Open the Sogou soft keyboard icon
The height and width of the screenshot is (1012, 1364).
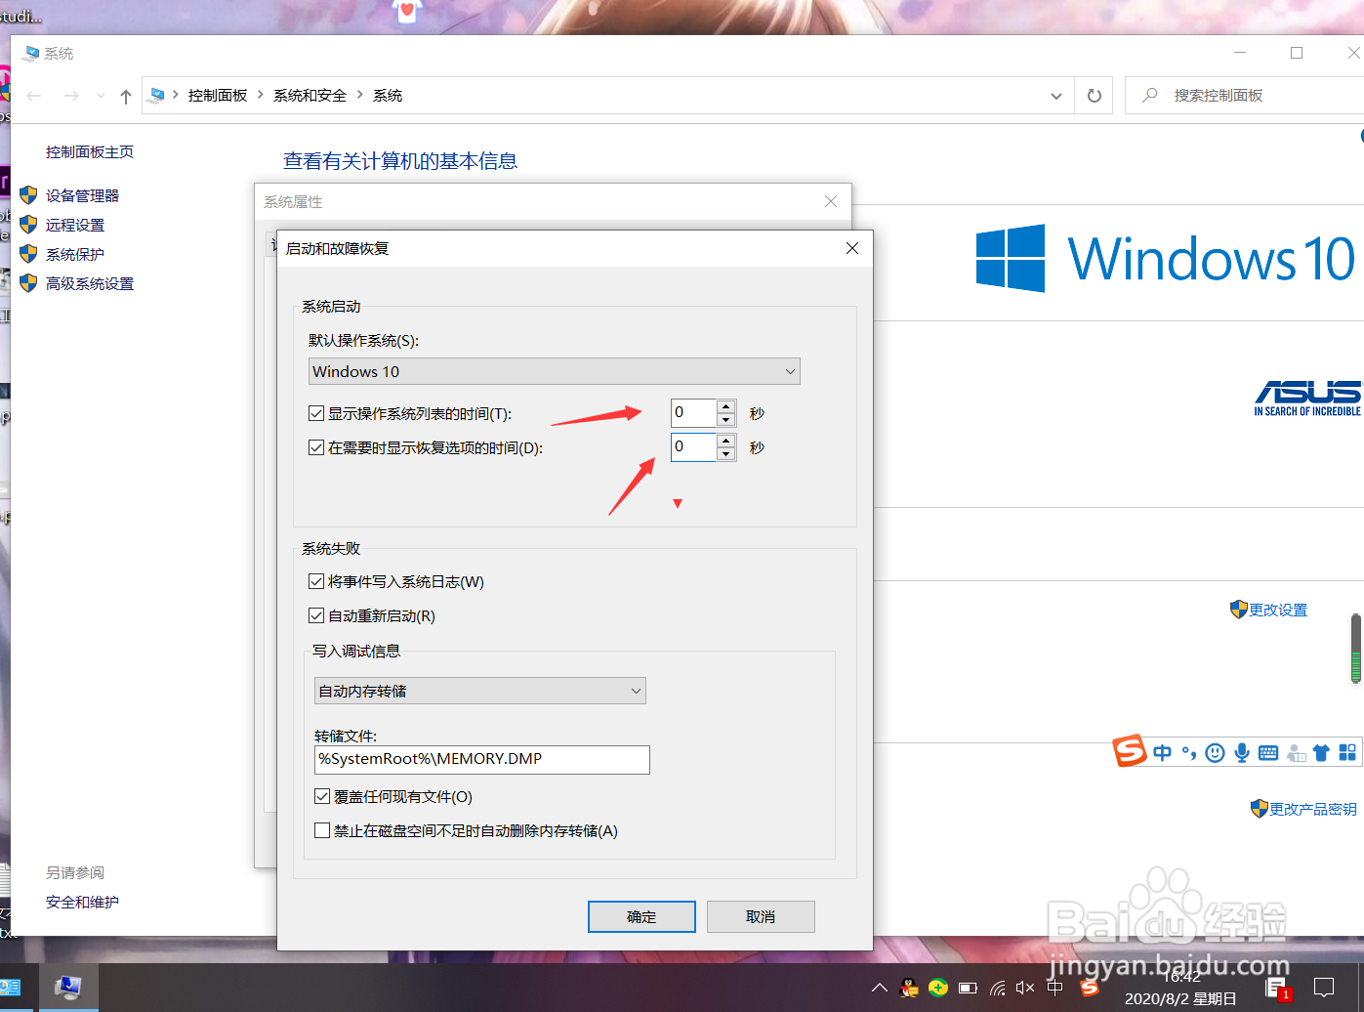[x=1267, y=752]
